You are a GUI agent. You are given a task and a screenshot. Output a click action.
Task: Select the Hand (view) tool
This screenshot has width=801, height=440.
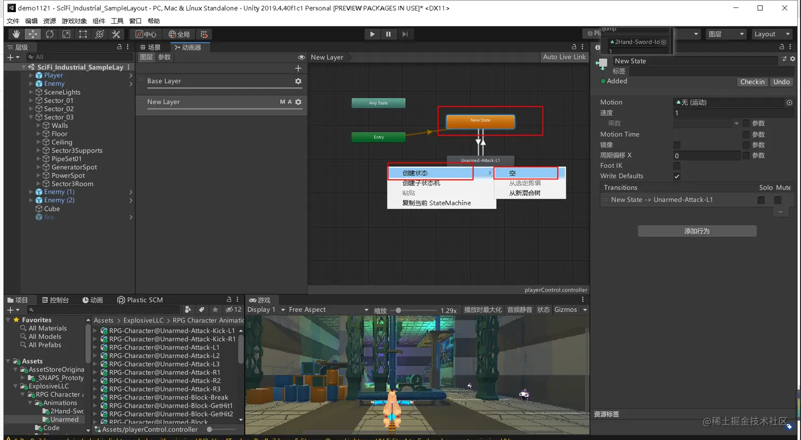click(x=16, y=34)
